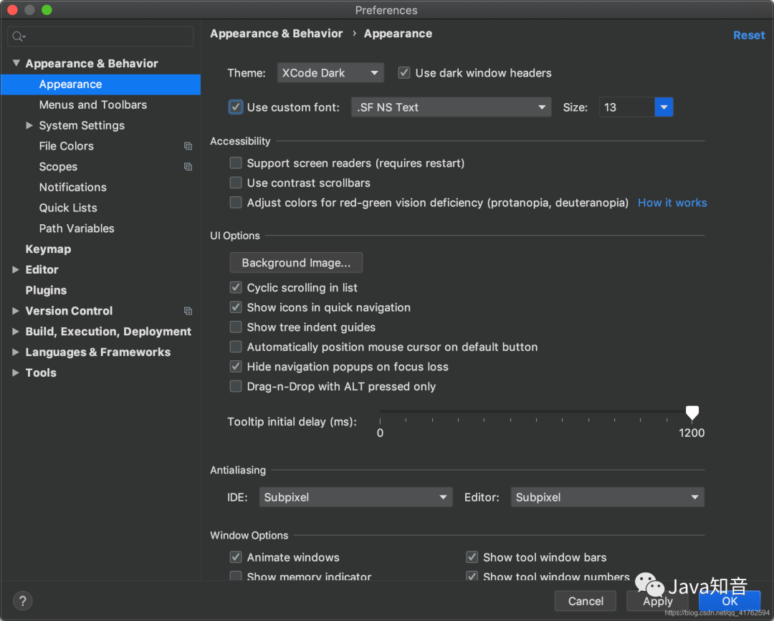This screenshot has width=774, height=621.
Task: Click the project-level icon beside File Colors
Action: point(188,146)
